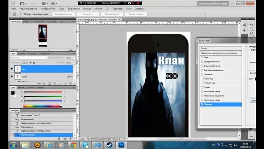Click the lock transparent pixels icon

pyautogui.click(x=24, y=62)
